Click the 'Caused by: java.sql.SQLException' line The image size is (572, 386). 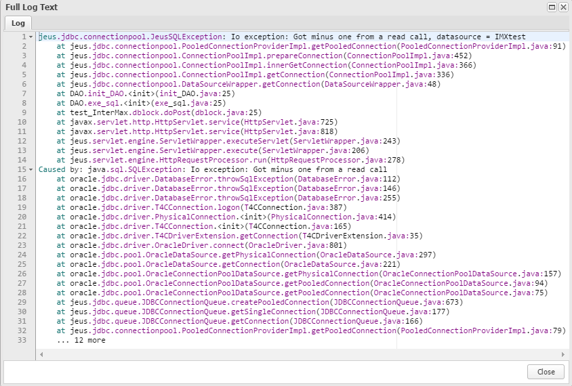[x=213, y=169]
